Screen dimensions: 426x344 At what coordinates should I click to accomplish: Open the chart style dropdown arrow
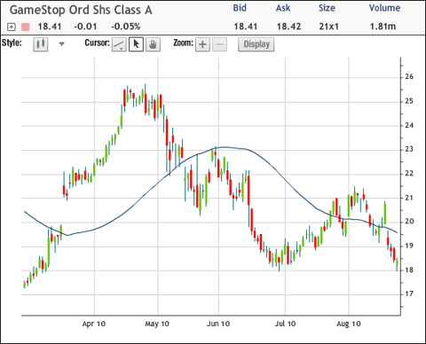coord(61,44)
